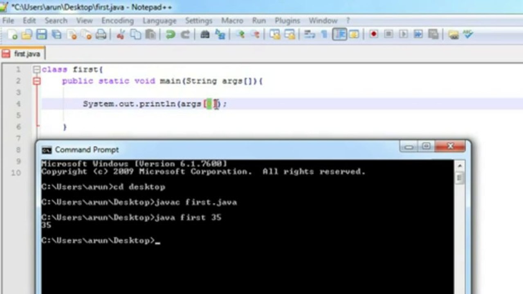Click the folder icon left of the spell check icon
Image resolution: width=523 pixels, height=294 pixels.
453,34
